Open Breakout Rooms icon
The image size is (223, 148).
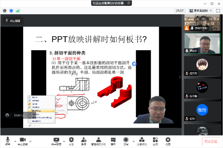(142, 141)
